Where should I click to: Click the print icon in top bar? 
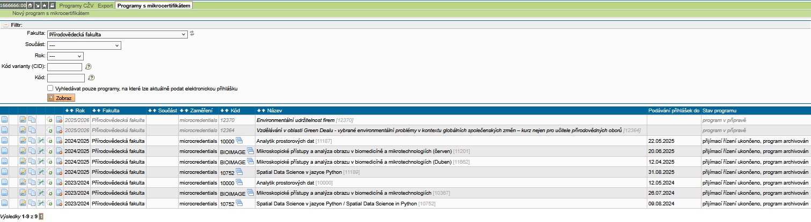(x=52, y=5)
